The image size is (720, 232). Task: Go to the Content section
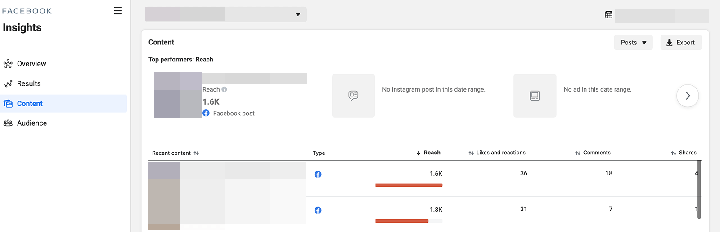click(30, 104)
